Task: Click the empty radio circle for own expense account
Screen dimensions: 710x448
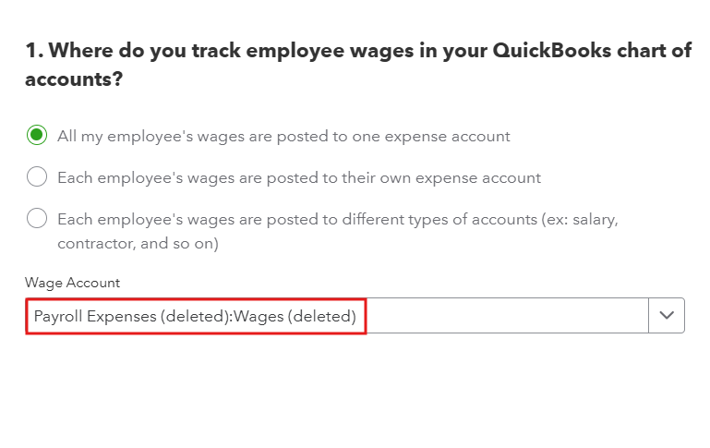Action: pos(37,176)
